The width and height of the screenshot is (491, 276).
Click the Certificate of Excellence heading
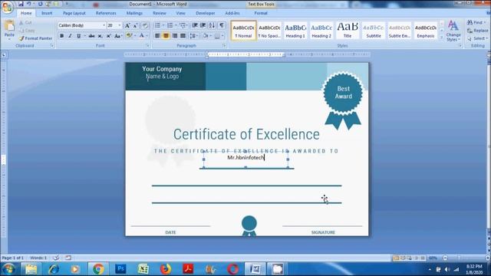point(246,134)
